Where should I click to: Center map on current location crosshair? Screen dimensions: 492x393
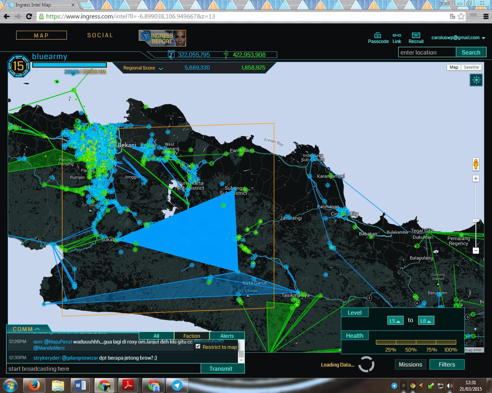click(x=477, y=80)
